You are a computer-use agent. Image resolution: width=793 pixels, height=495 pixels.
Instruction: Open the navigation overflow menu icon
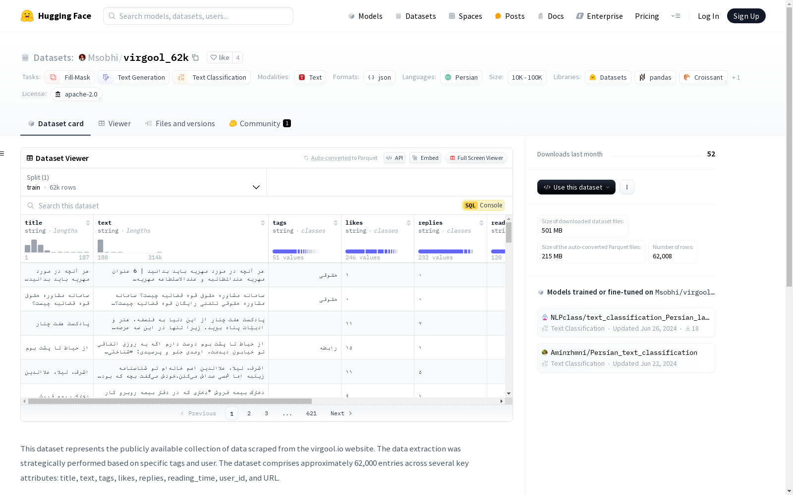pos(676,16)
